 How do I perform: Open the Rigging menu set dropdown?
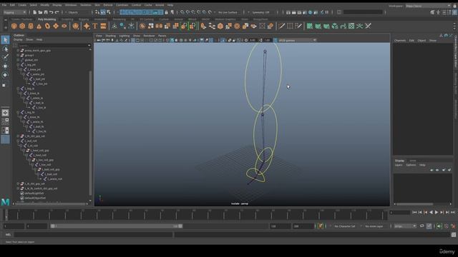point(14,12)
